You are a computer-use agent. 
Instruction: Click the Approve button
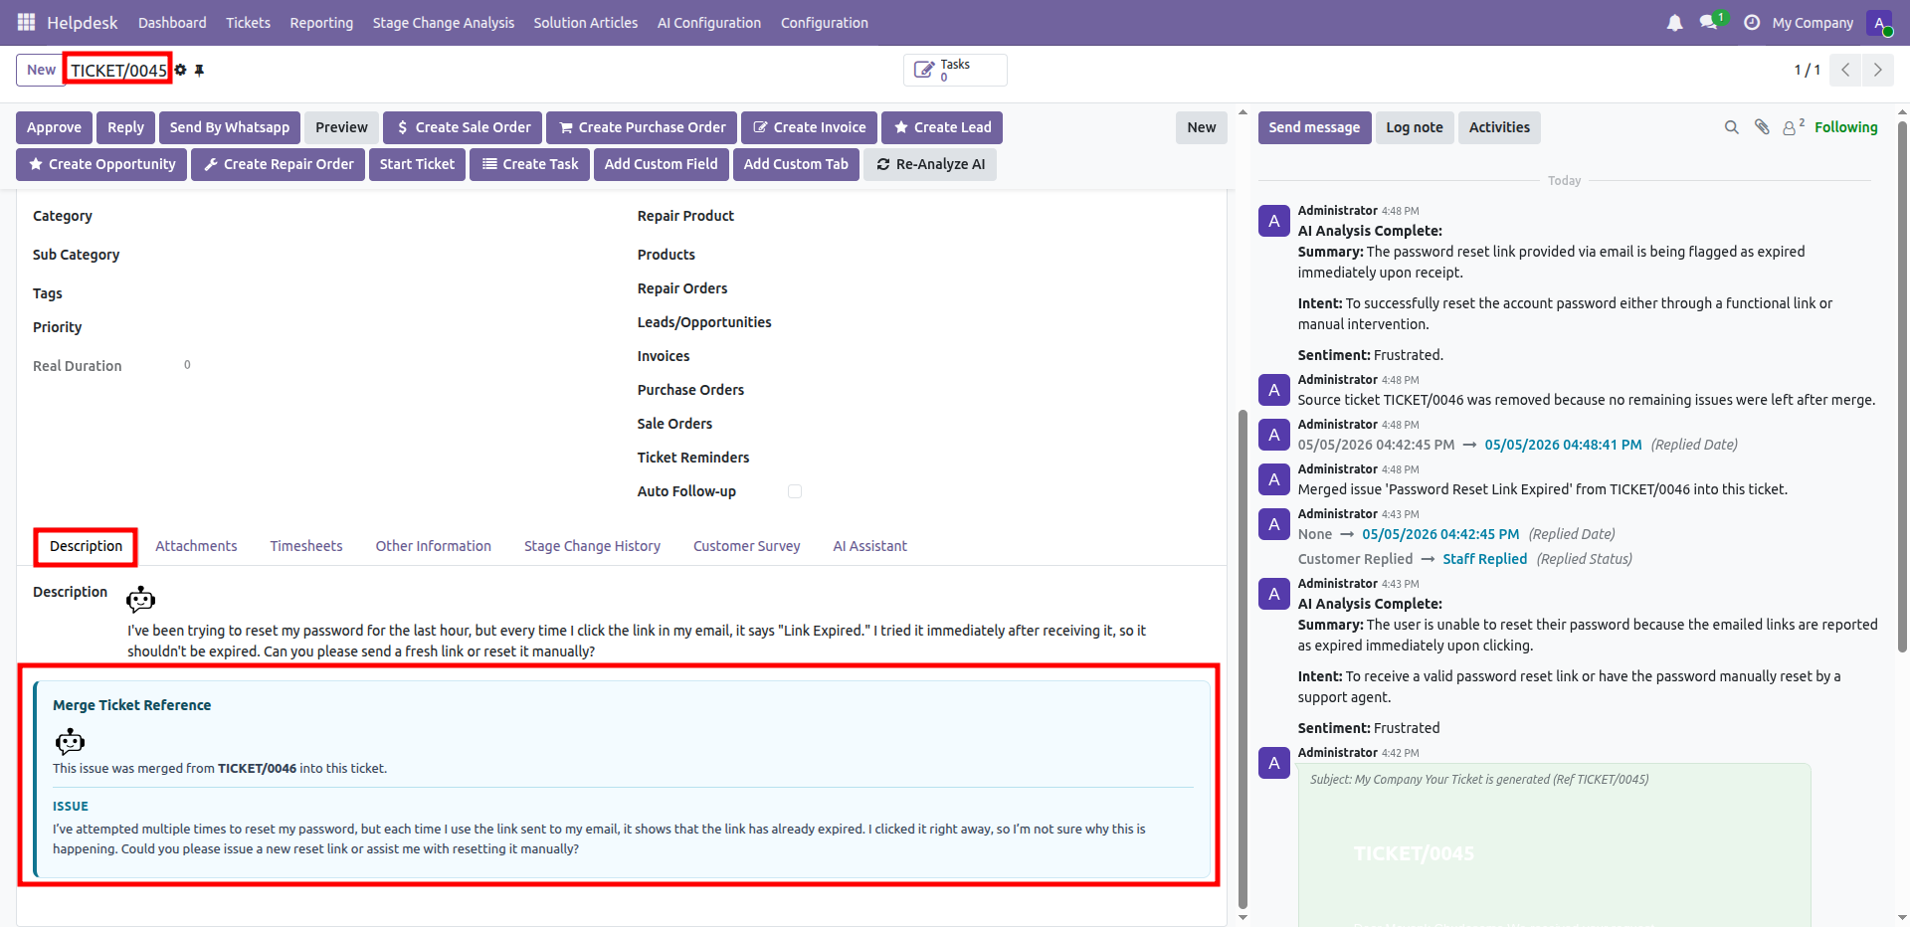click(55, 127)
